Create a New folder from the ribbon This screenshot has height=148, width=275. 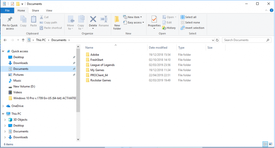(117, 22)
